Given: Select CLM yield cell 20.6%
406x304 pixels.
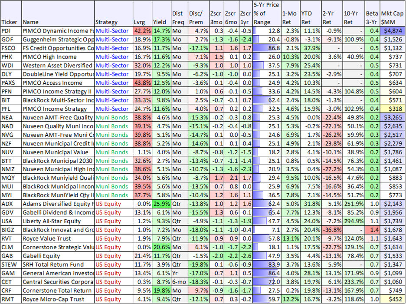Looking at the screenshot, I should 161,247.
